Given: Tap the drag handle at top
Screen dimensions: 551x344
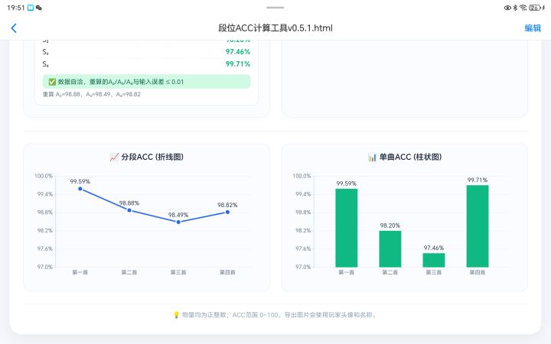Looking at the screenshot, I should click(275, 8).
